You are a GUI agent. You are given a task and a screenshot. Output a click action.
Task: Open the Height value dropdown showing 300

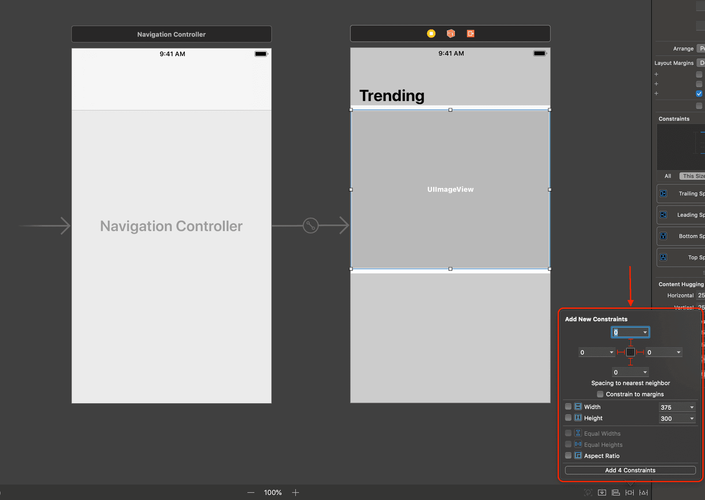click(692, 419)
